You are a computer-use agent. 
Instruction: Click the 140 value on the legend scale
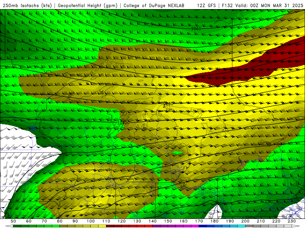153,221
